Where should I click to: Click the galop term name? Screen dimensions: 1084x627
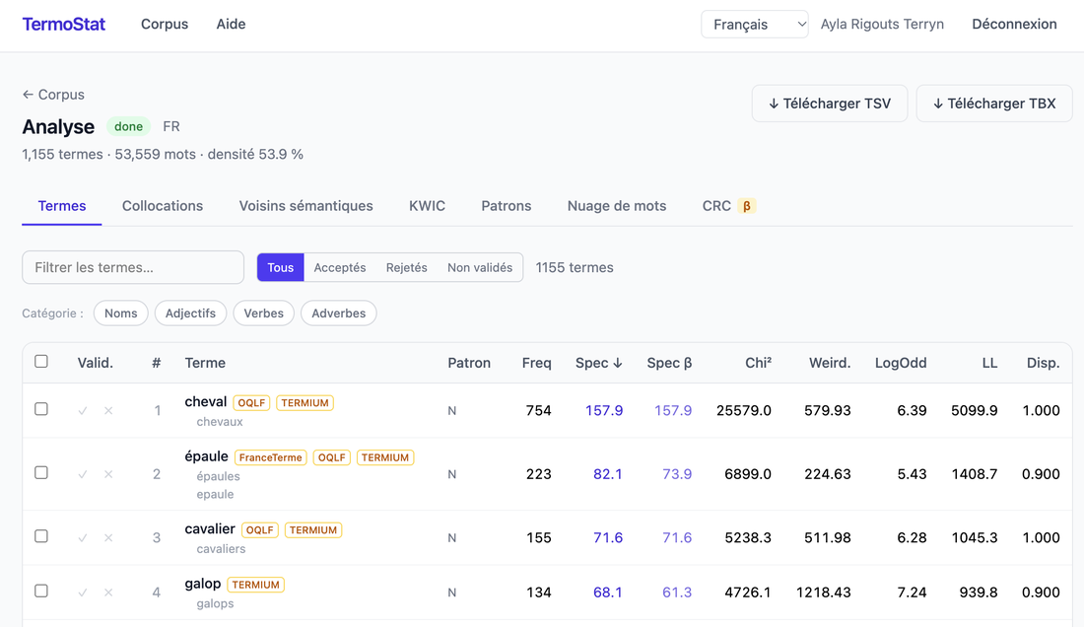click(203, 584)
